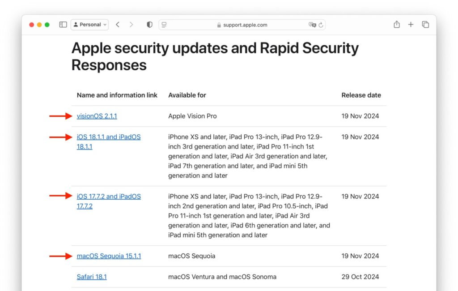This screenshot has width=458, height=291.
Task: Click the padlock icon in the address bar
Action: click(219, 25)
